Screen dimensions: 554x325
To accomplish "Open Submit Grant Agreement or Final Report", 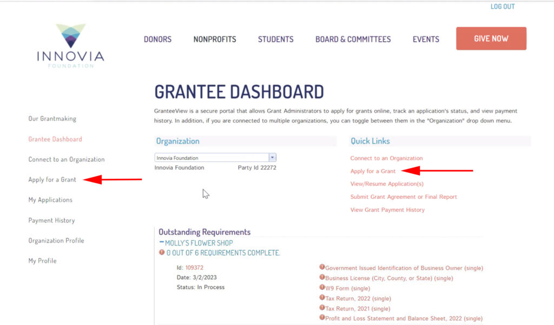I will 404,197.
